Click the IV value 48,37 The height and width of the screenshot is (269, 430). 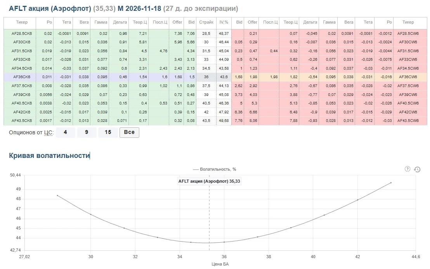pos(224,33)
